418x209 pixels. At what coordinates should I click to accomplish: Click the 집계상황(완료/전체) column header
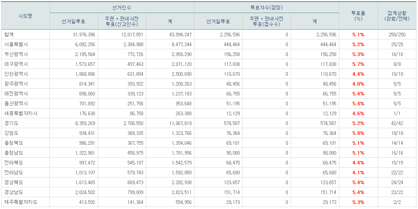(397, 16)
